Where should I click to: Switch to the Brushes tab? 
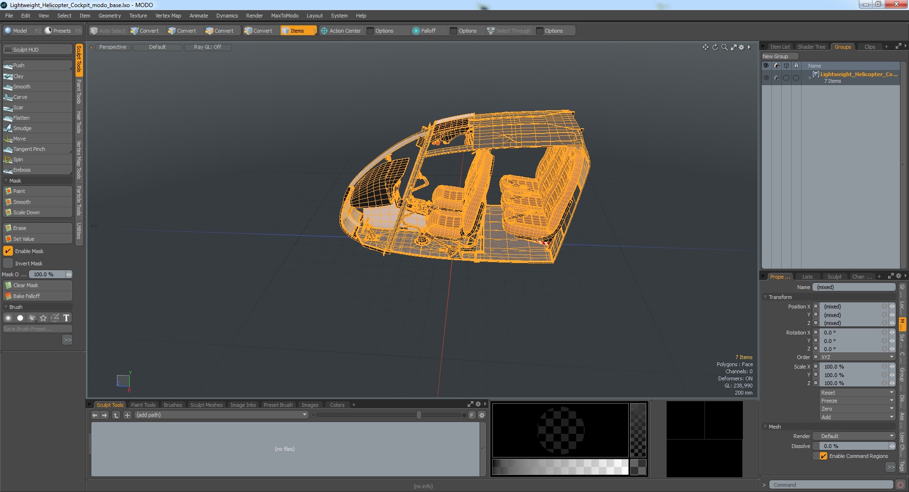pos(172,405)
